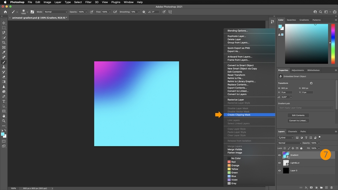Pick the Eyedropper tool

pos(4,52)
